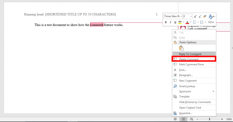Open the font size 8 dropdown
The image size is (233, 122).
pos(191,16)
